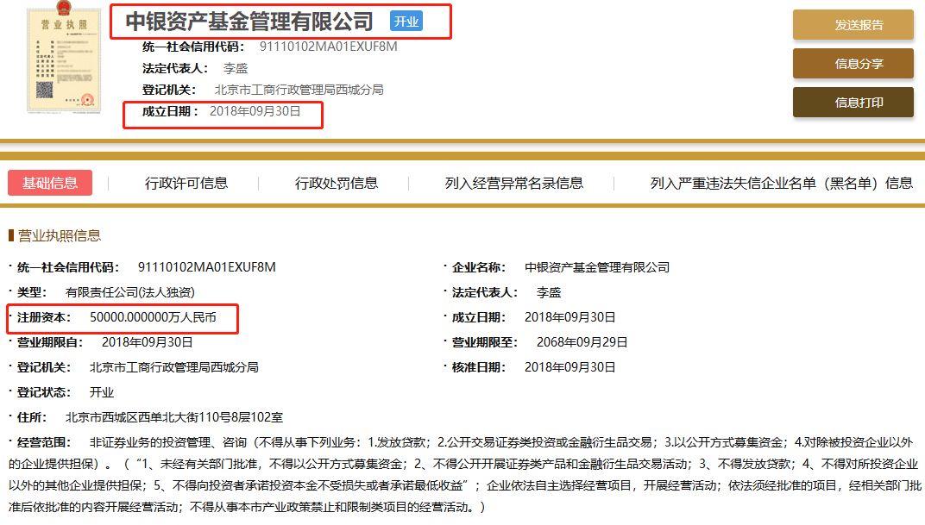The width and height of the screenshot is (925, 525).
Task: Click header 成立日期 value 2018年09月30日
Action: [255, 111]
